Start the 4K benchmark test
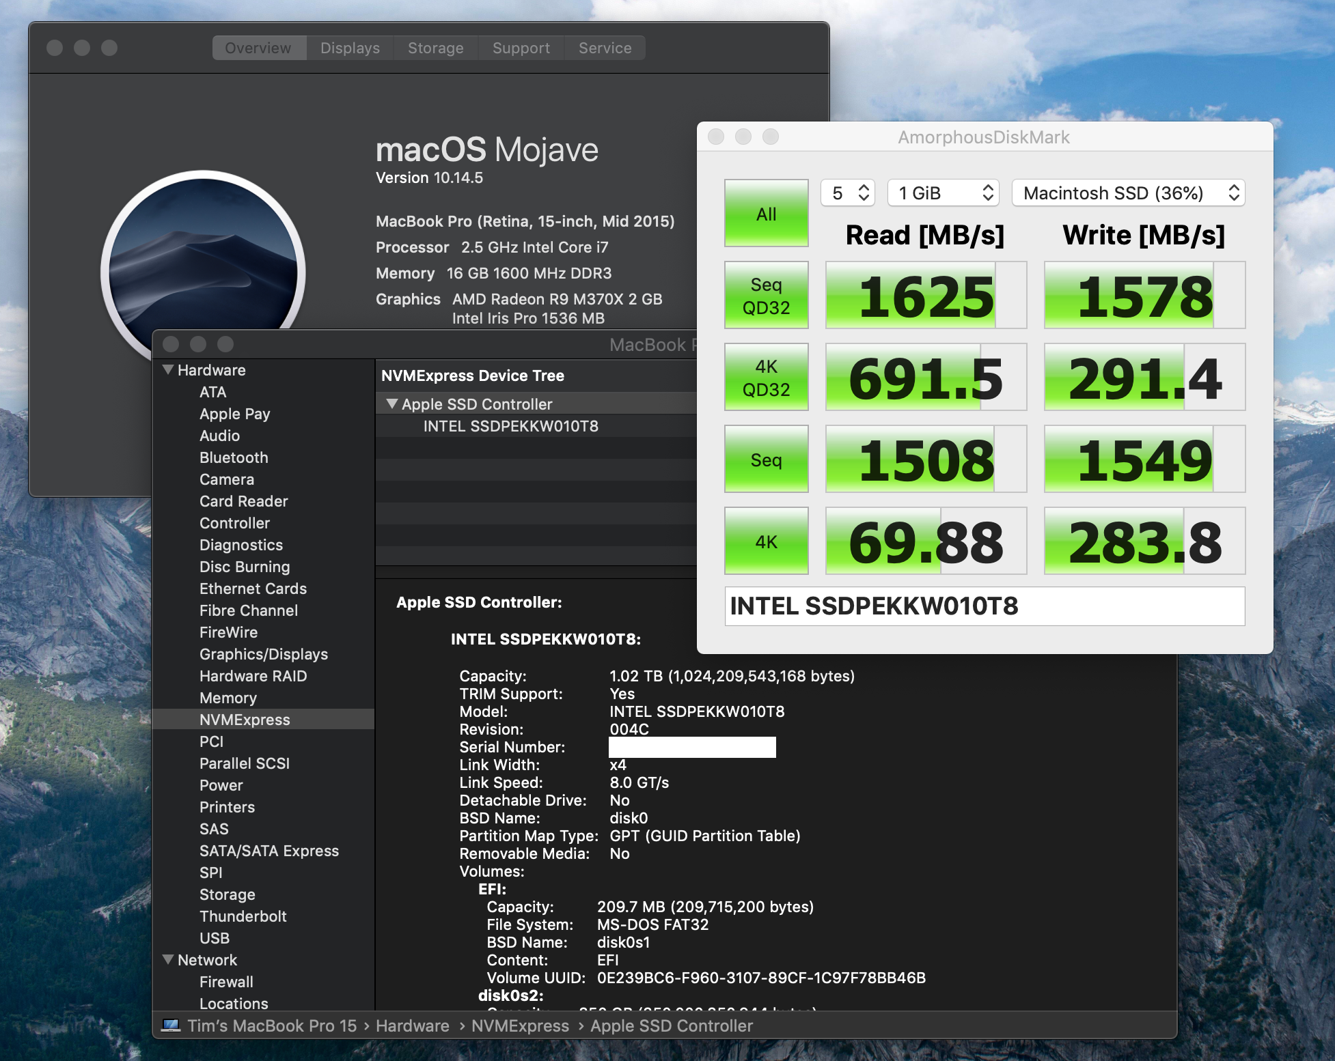Viewport: 1335px width, 1061px height. 766,541
